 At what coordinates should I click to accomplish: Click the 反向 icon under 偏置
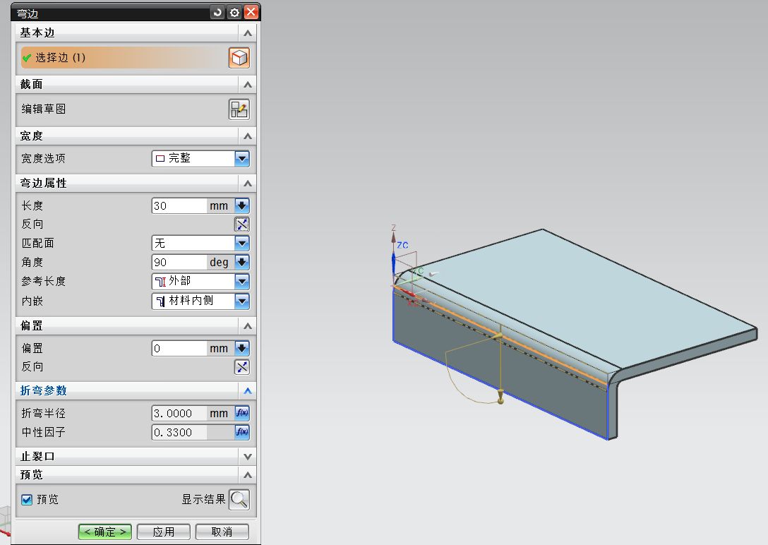[x=242, y=367]
